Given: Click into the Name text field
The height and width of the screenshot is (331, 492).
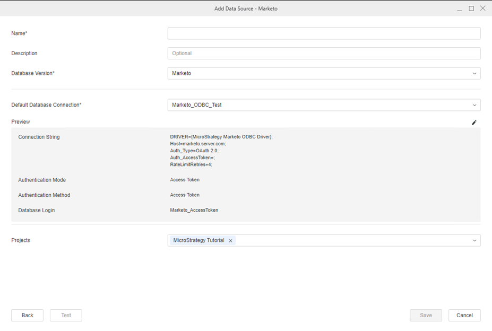Looking at the screenshot, I should [x=324, y=33].
